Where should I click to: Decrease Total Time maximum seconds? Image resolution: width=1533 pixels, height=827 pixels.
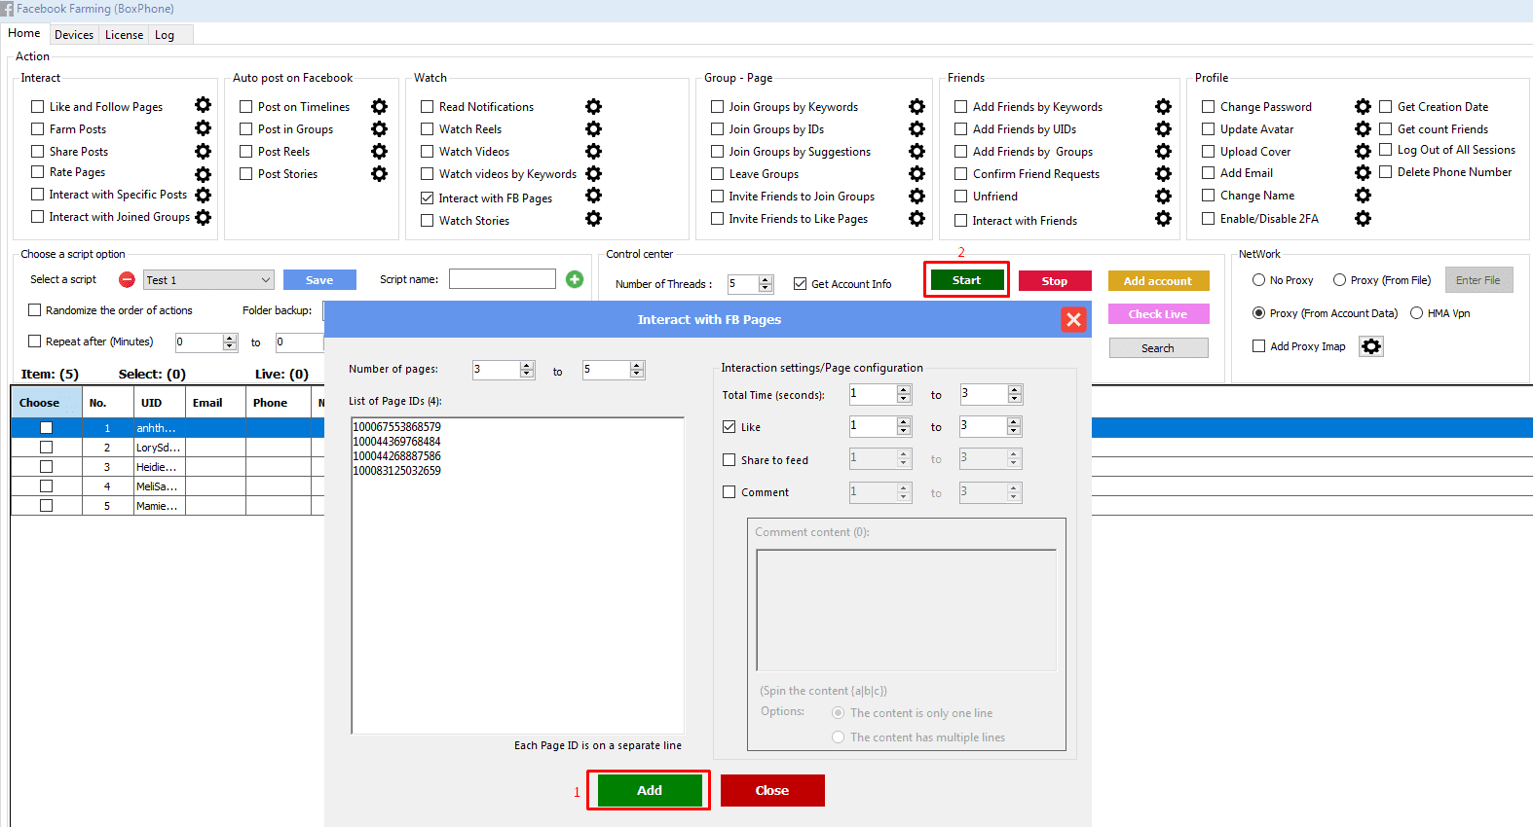(x=1015, y=399)
